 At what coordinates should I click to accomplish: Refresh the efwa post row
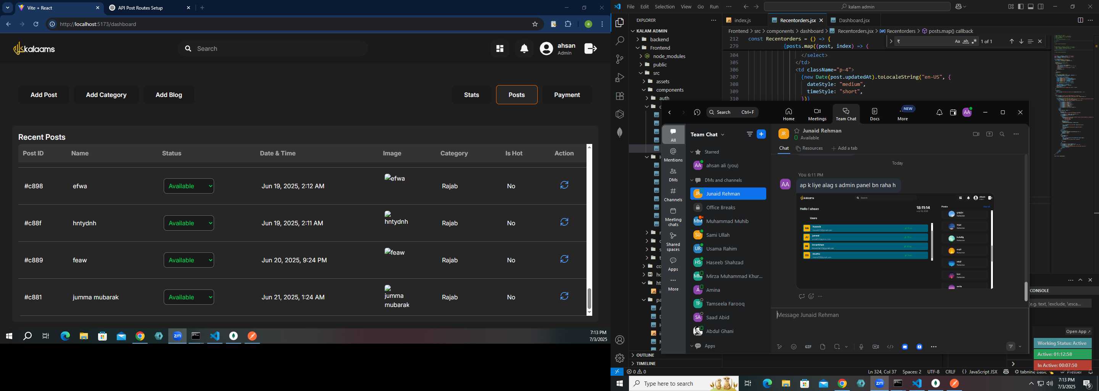(564, 185)
